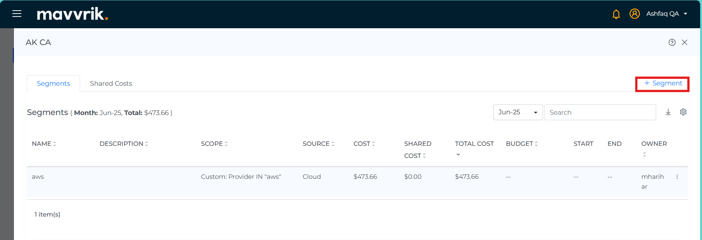Open the help question mark icon
702x240 pixels.
(x=672, y=43)
